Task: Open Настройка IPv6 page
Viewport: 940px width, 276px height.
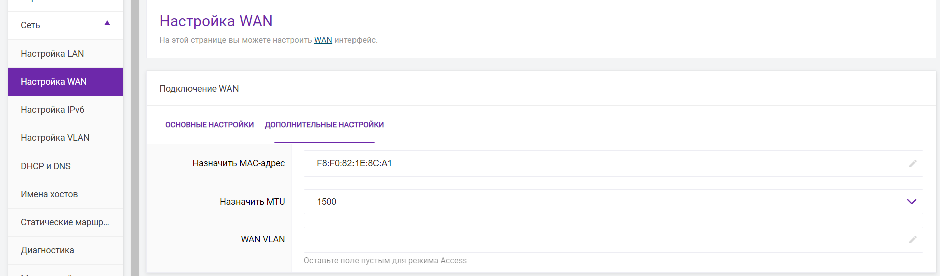Action: coord(65,110)
